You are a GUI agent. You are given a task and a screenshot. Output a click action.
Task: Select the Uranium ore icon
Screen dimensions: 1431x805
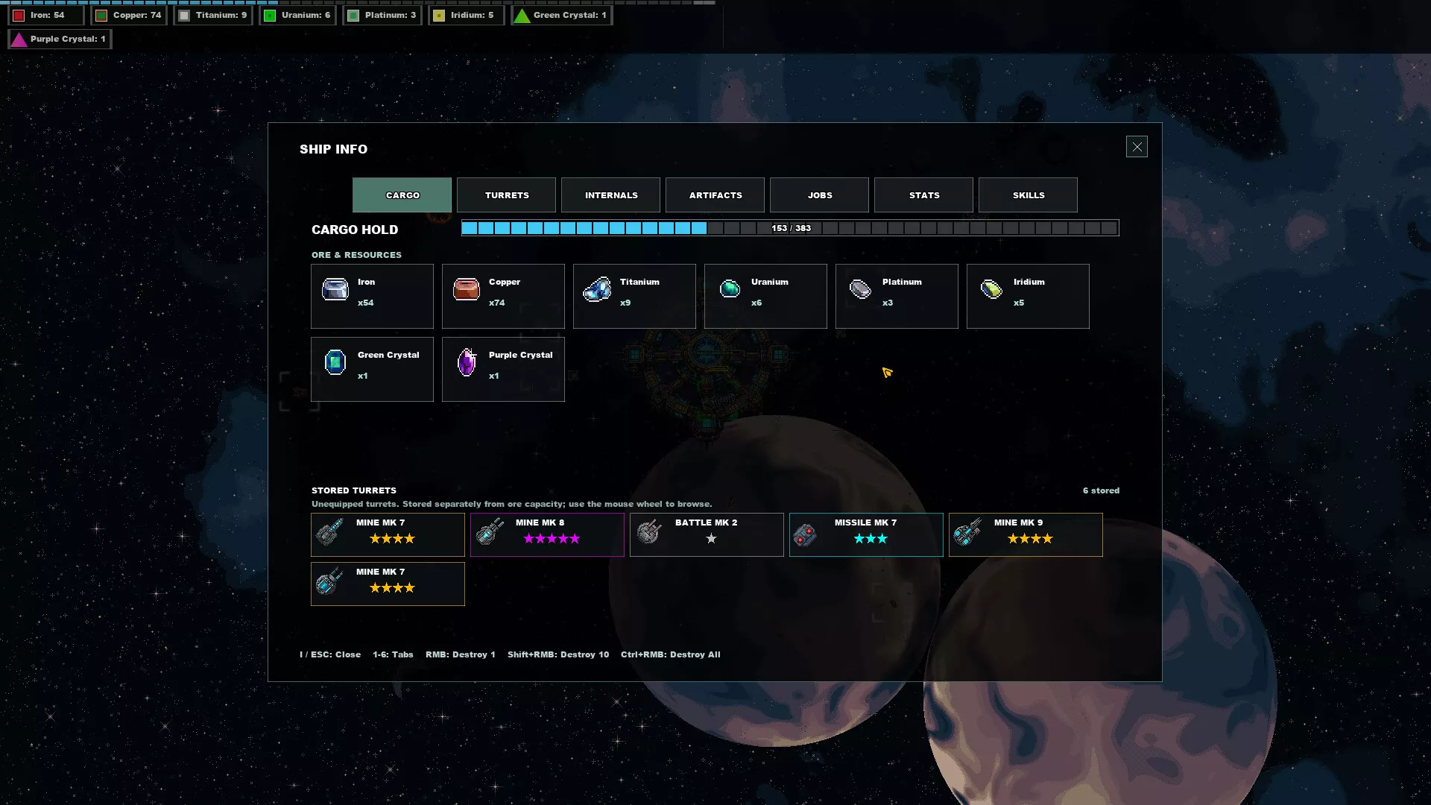[x=730, y=288]
